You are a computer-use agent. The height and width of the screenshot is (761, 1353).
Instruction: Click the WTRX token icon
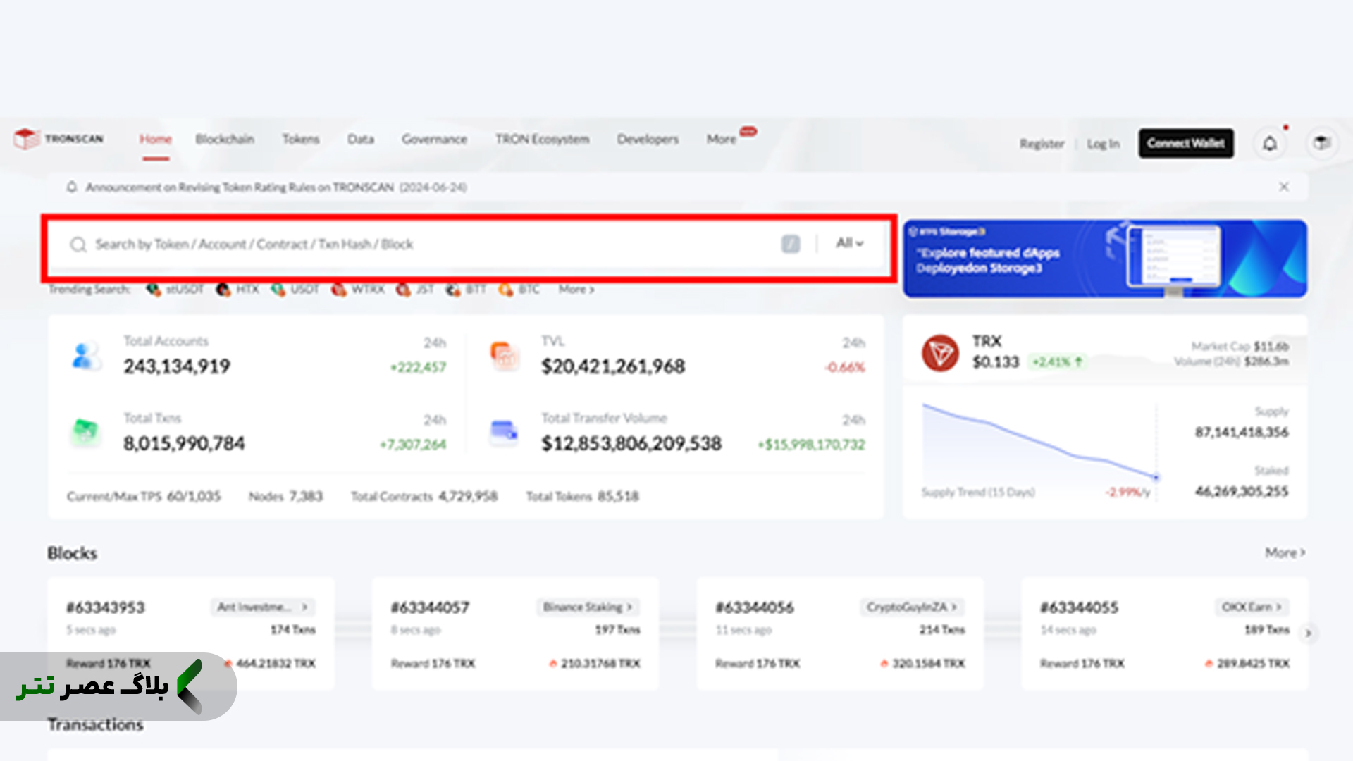(x=339, y=290)
